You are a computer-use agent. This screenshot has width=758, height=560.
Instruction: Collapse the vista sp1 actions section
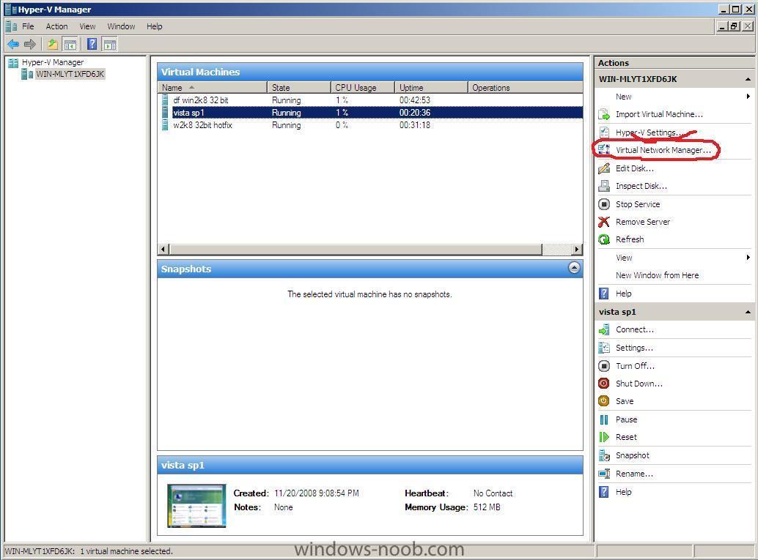point(748,312)
